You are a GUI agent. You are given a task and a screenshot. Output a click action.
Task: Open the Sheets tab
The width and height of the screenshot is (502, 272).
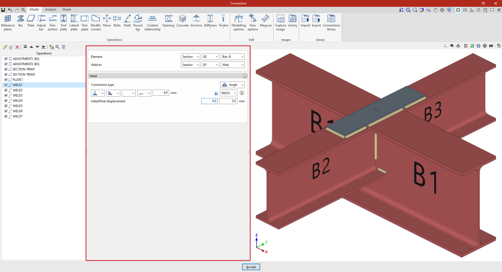coord(67,9)
